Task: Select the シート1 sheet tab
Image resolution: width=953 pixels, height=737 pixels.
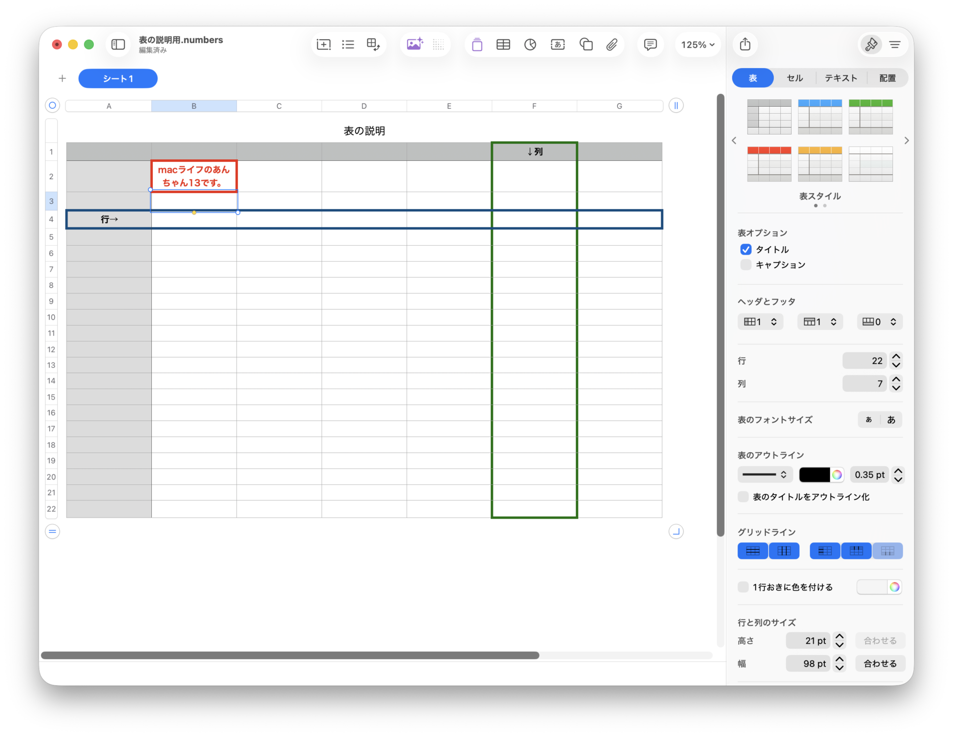Action: point(118,78)
